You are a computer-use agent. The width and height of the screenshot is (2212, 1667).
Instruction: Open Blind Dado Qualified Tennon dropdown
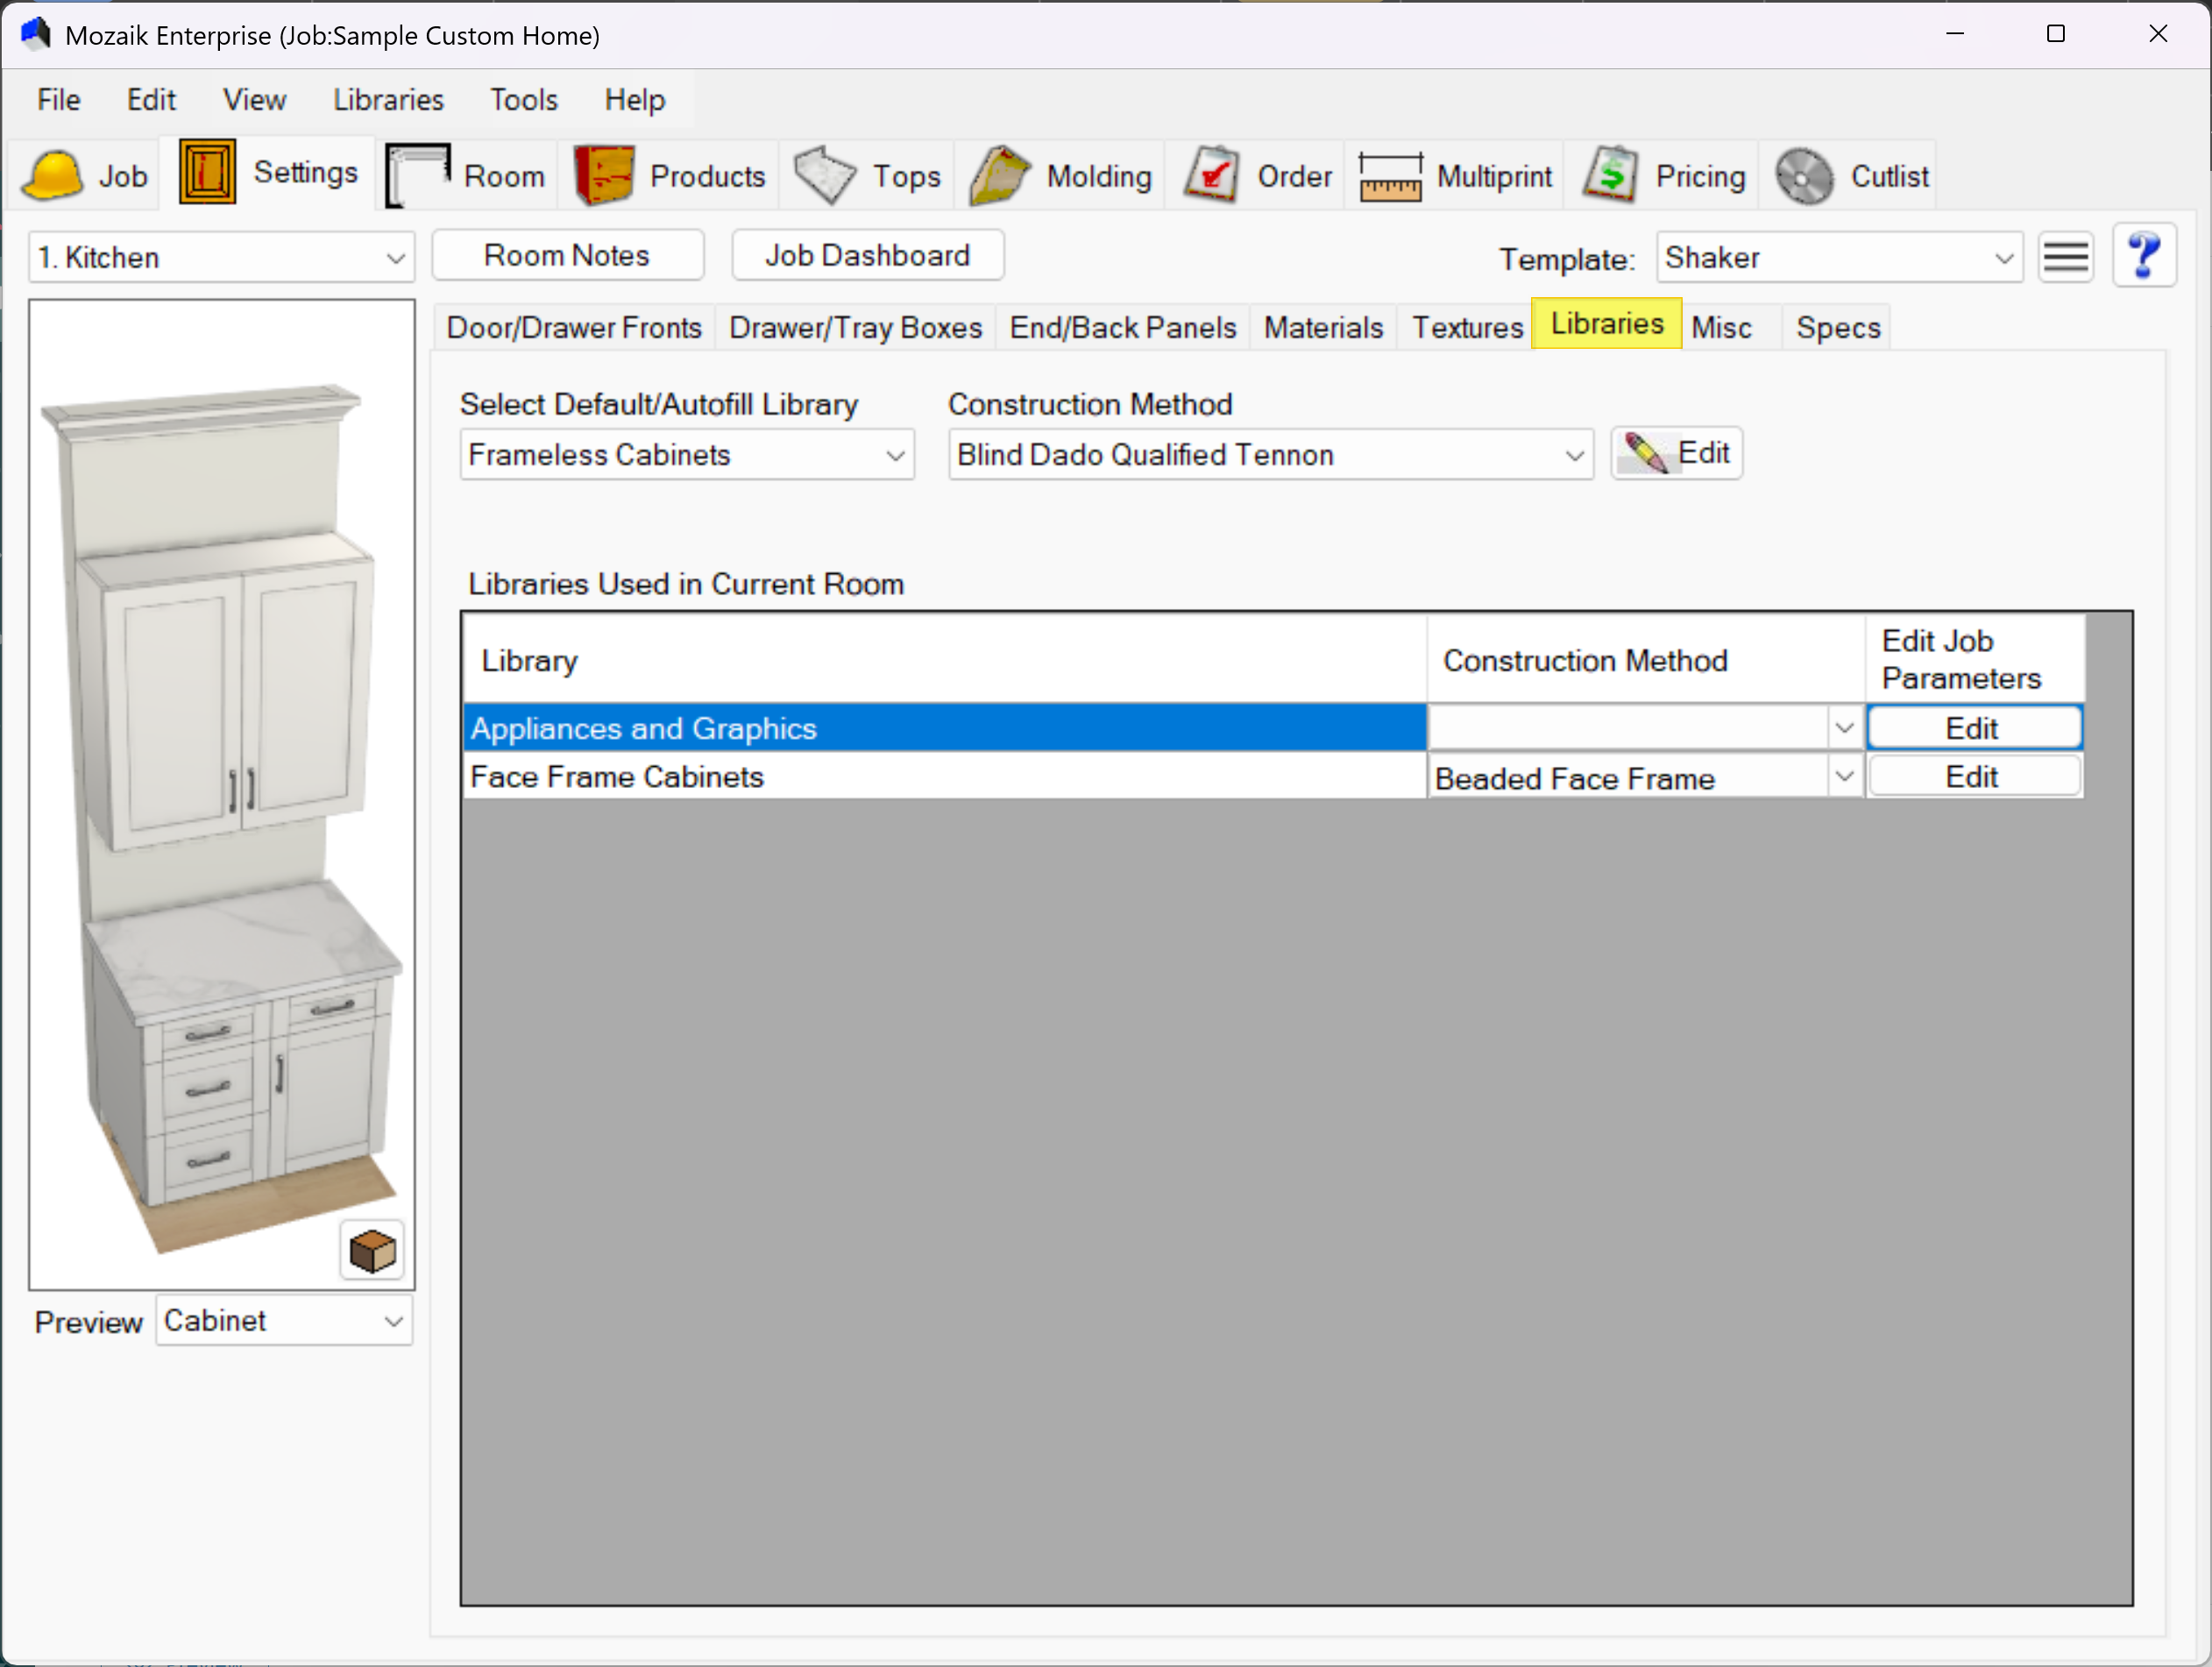pyautogui.click(x=1574, y=456)
